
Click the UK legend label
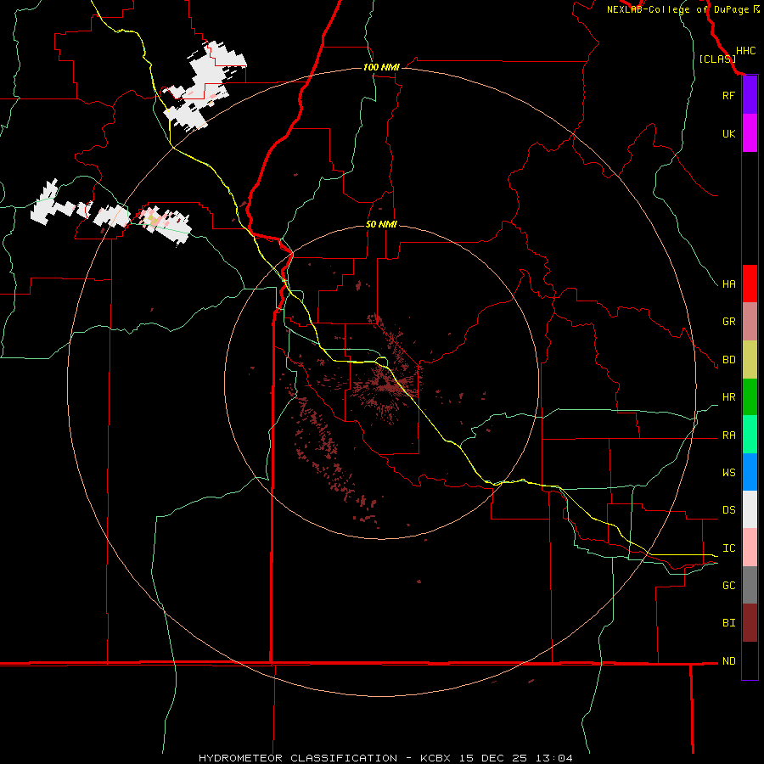point(728,133)
